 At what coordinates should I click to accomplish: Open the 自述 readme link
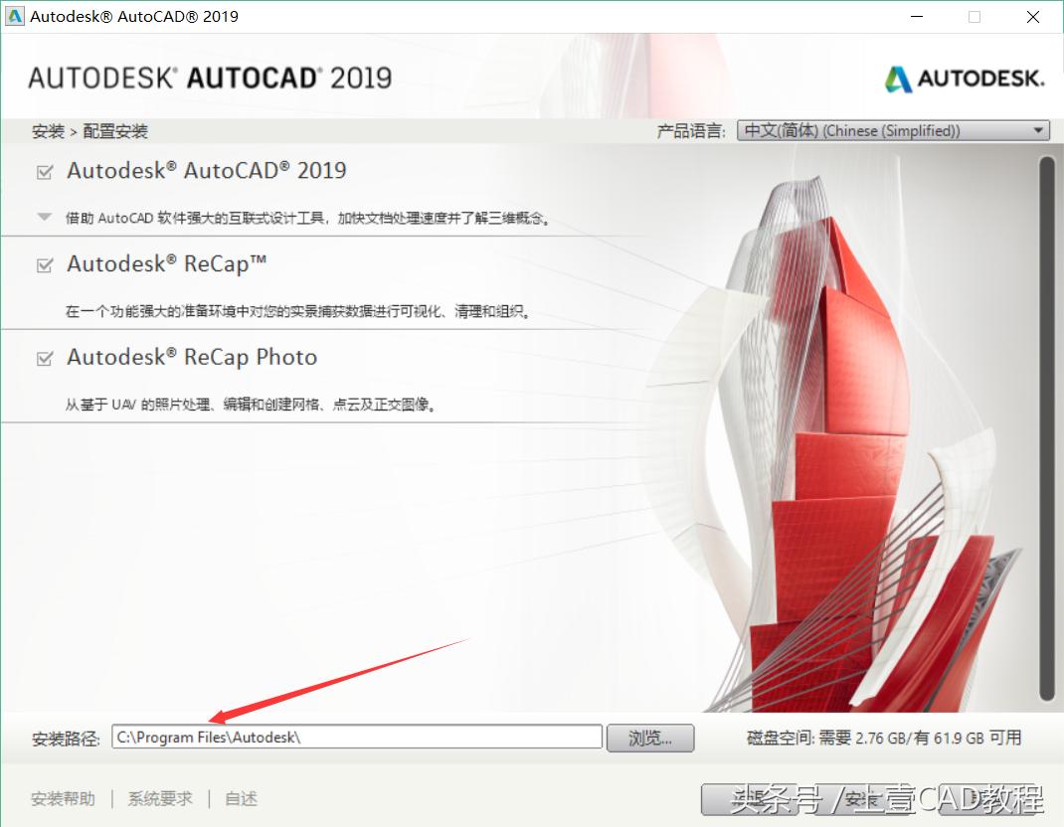[x=240, y=798]
